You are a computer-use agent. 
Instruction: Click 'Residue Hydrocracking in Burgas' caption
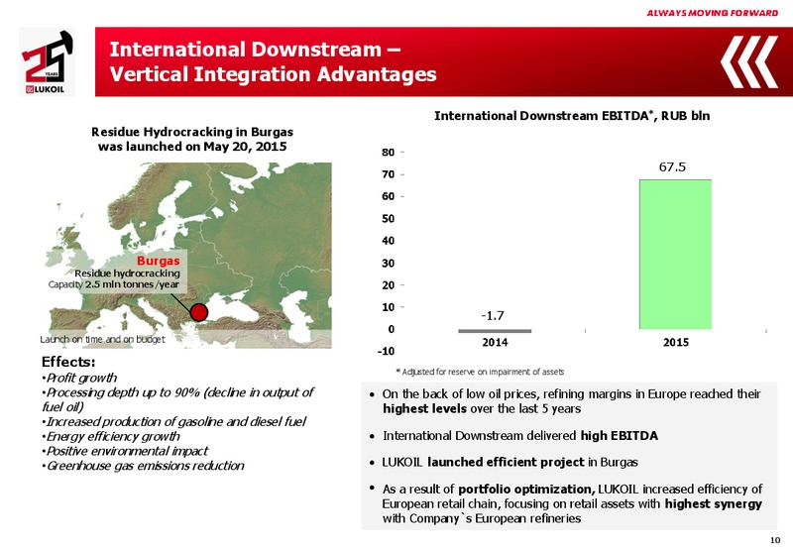click(x=192, y=132)
